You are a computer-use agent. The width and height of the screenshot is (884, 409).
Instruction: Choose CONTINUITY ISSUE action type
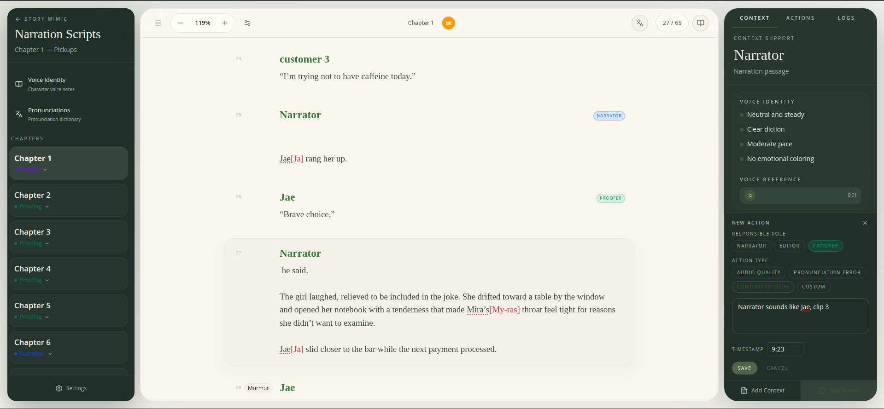763,287
